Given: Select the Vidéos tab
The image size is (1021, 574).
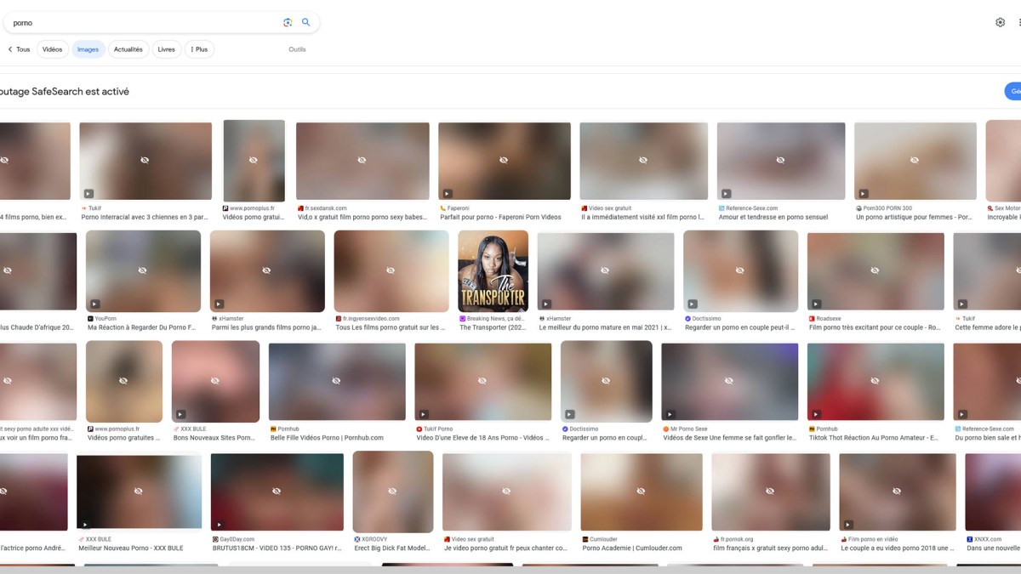Looking at the screenshot, I should click(53, 49).
